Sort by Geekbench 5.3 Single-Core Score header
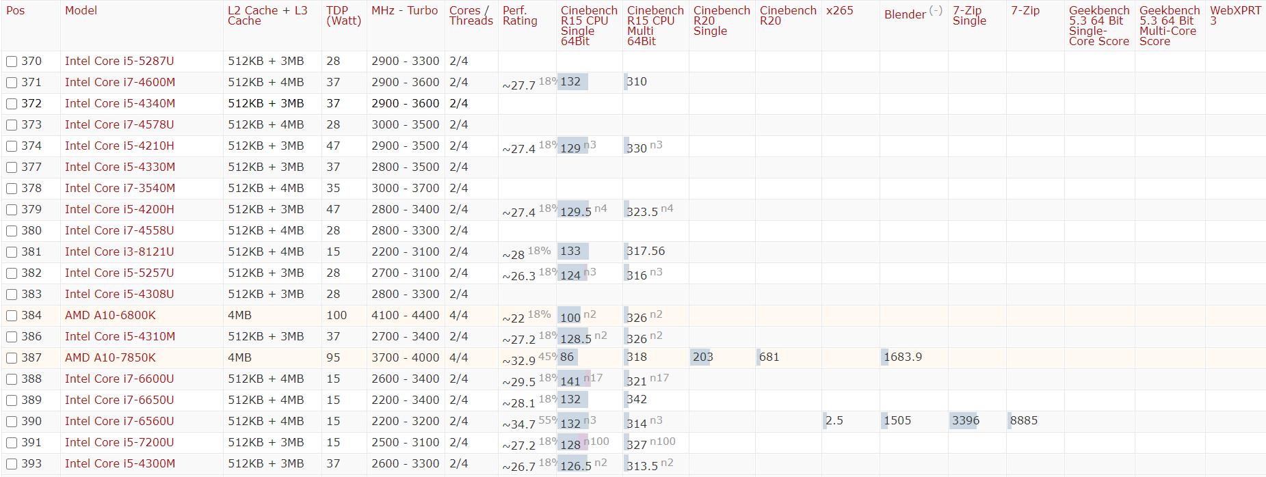Screen dimensions: 1266x477 [1098, 26]
